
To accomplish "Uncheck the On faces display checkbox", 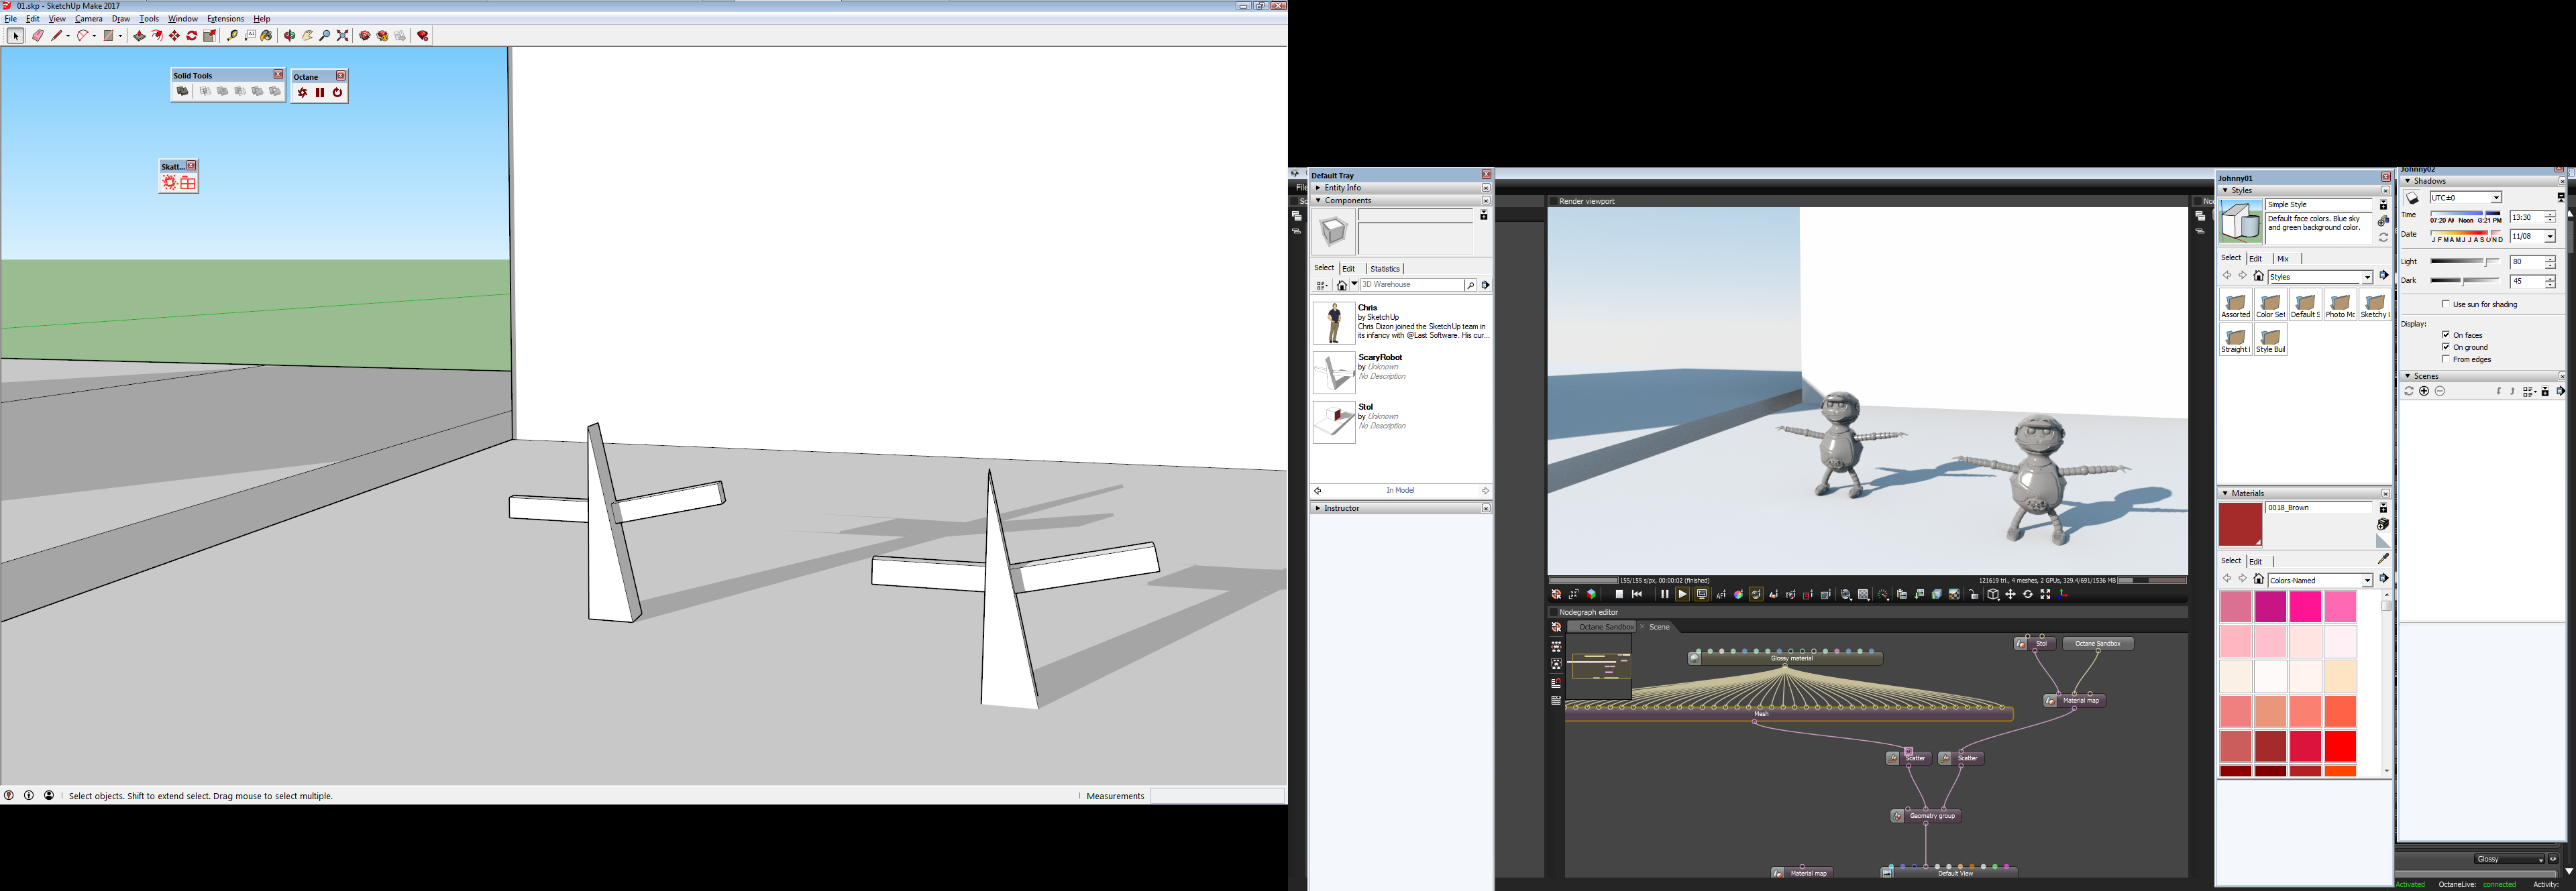I will click(2446, 335).
